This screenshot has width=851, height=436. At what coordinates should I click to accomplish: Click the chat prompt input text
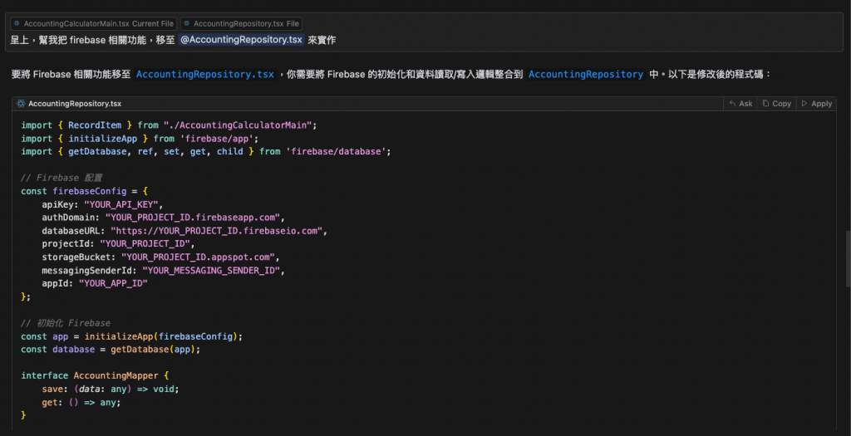(173, 40)
